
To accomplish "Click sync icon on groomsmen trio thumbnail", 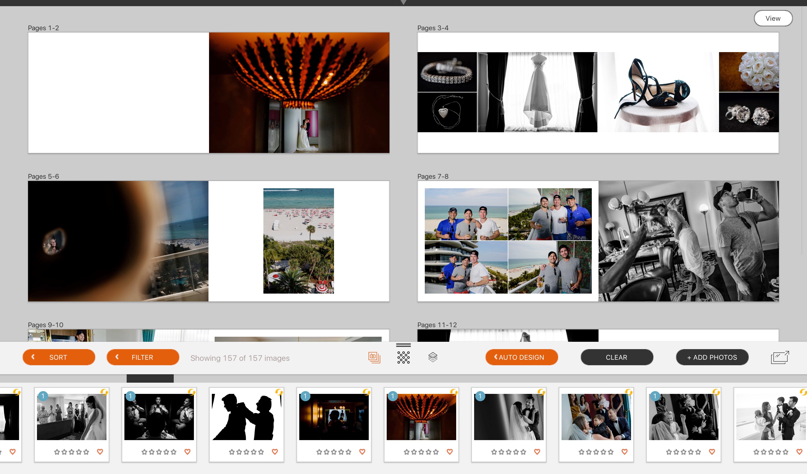I will [191, 392].
